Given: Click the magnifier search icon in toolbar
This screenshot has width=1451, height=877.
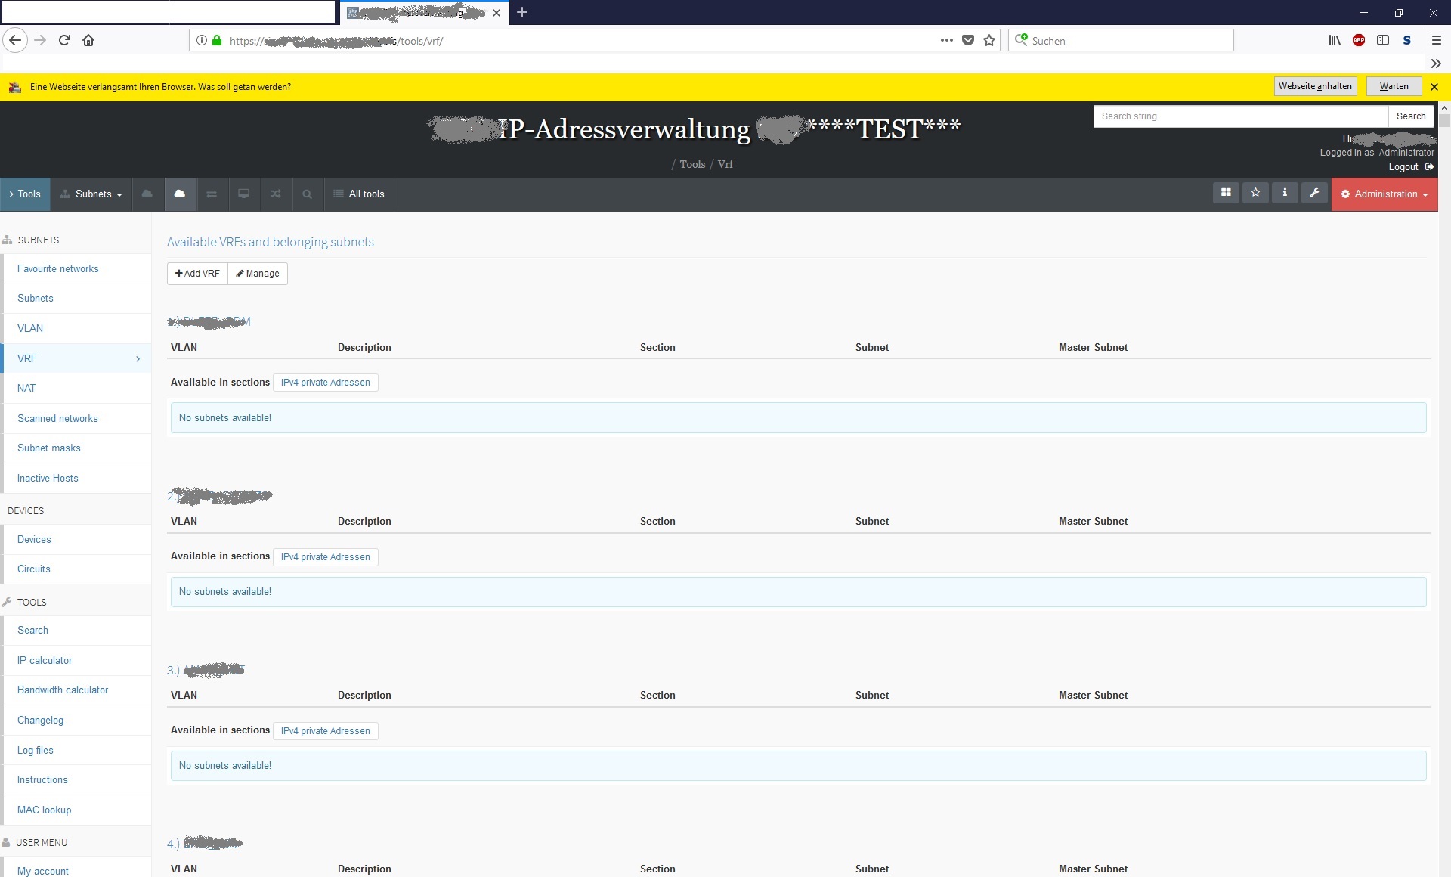Looking at the screenshot, I should tap(307, 194).
